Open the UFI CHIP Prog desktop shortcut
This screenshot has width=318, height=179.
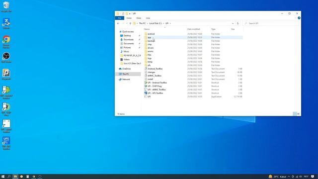6,109
